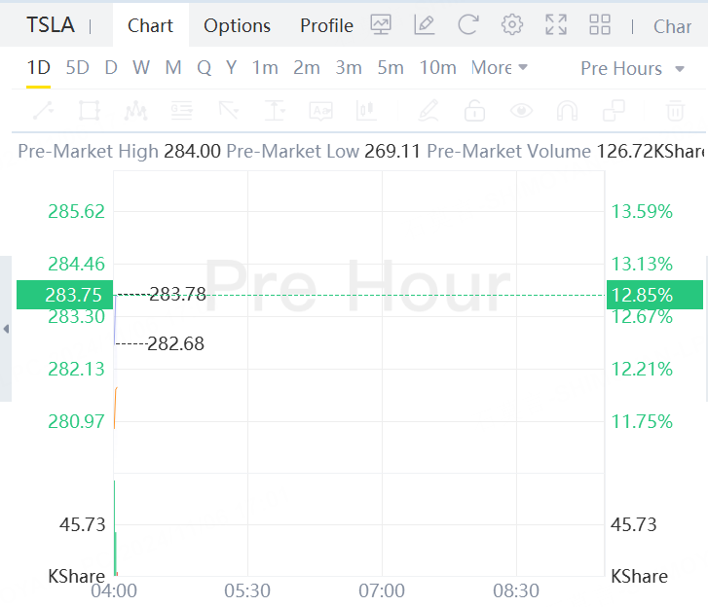Delete drawings with trash icon
Image resolution: width=708 pixels, height=607 pixels.
(674, 111)
